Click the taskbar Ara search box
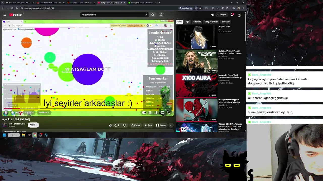The image size is (323, 181). [14, 135]
